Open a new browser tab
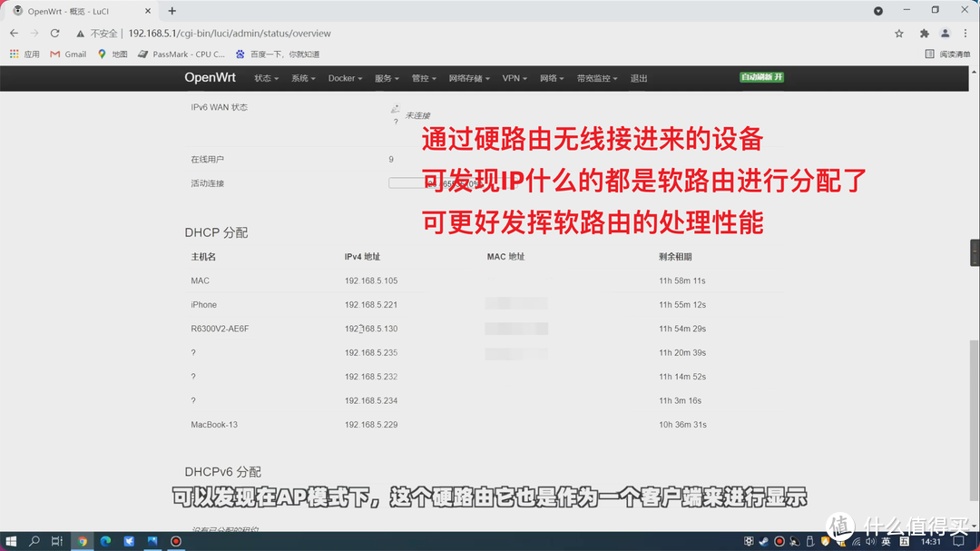The height and width of the screenshot is (551, 980). tap(171, 11)
